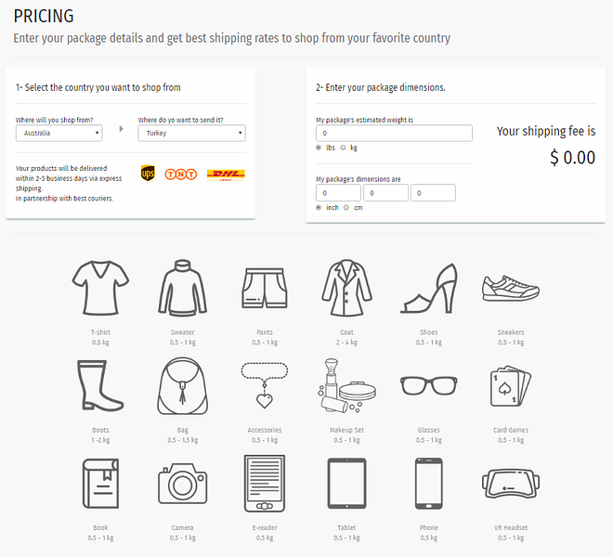Screen dimensions: 613x557
Task: Choose the Coat icon
Action: pos(346,289)
